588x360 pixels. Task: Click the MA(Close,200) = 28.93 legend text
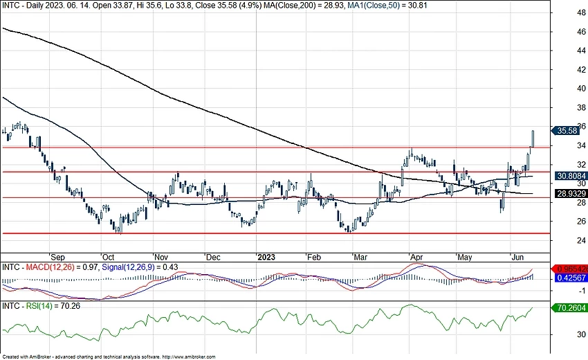304,6
